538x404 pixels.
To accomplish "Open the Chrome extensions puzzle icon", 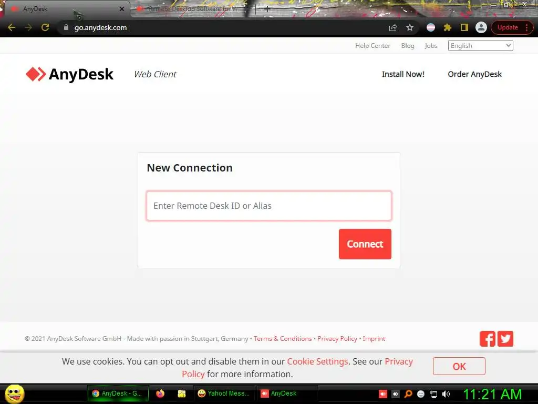I will point(448,27).
